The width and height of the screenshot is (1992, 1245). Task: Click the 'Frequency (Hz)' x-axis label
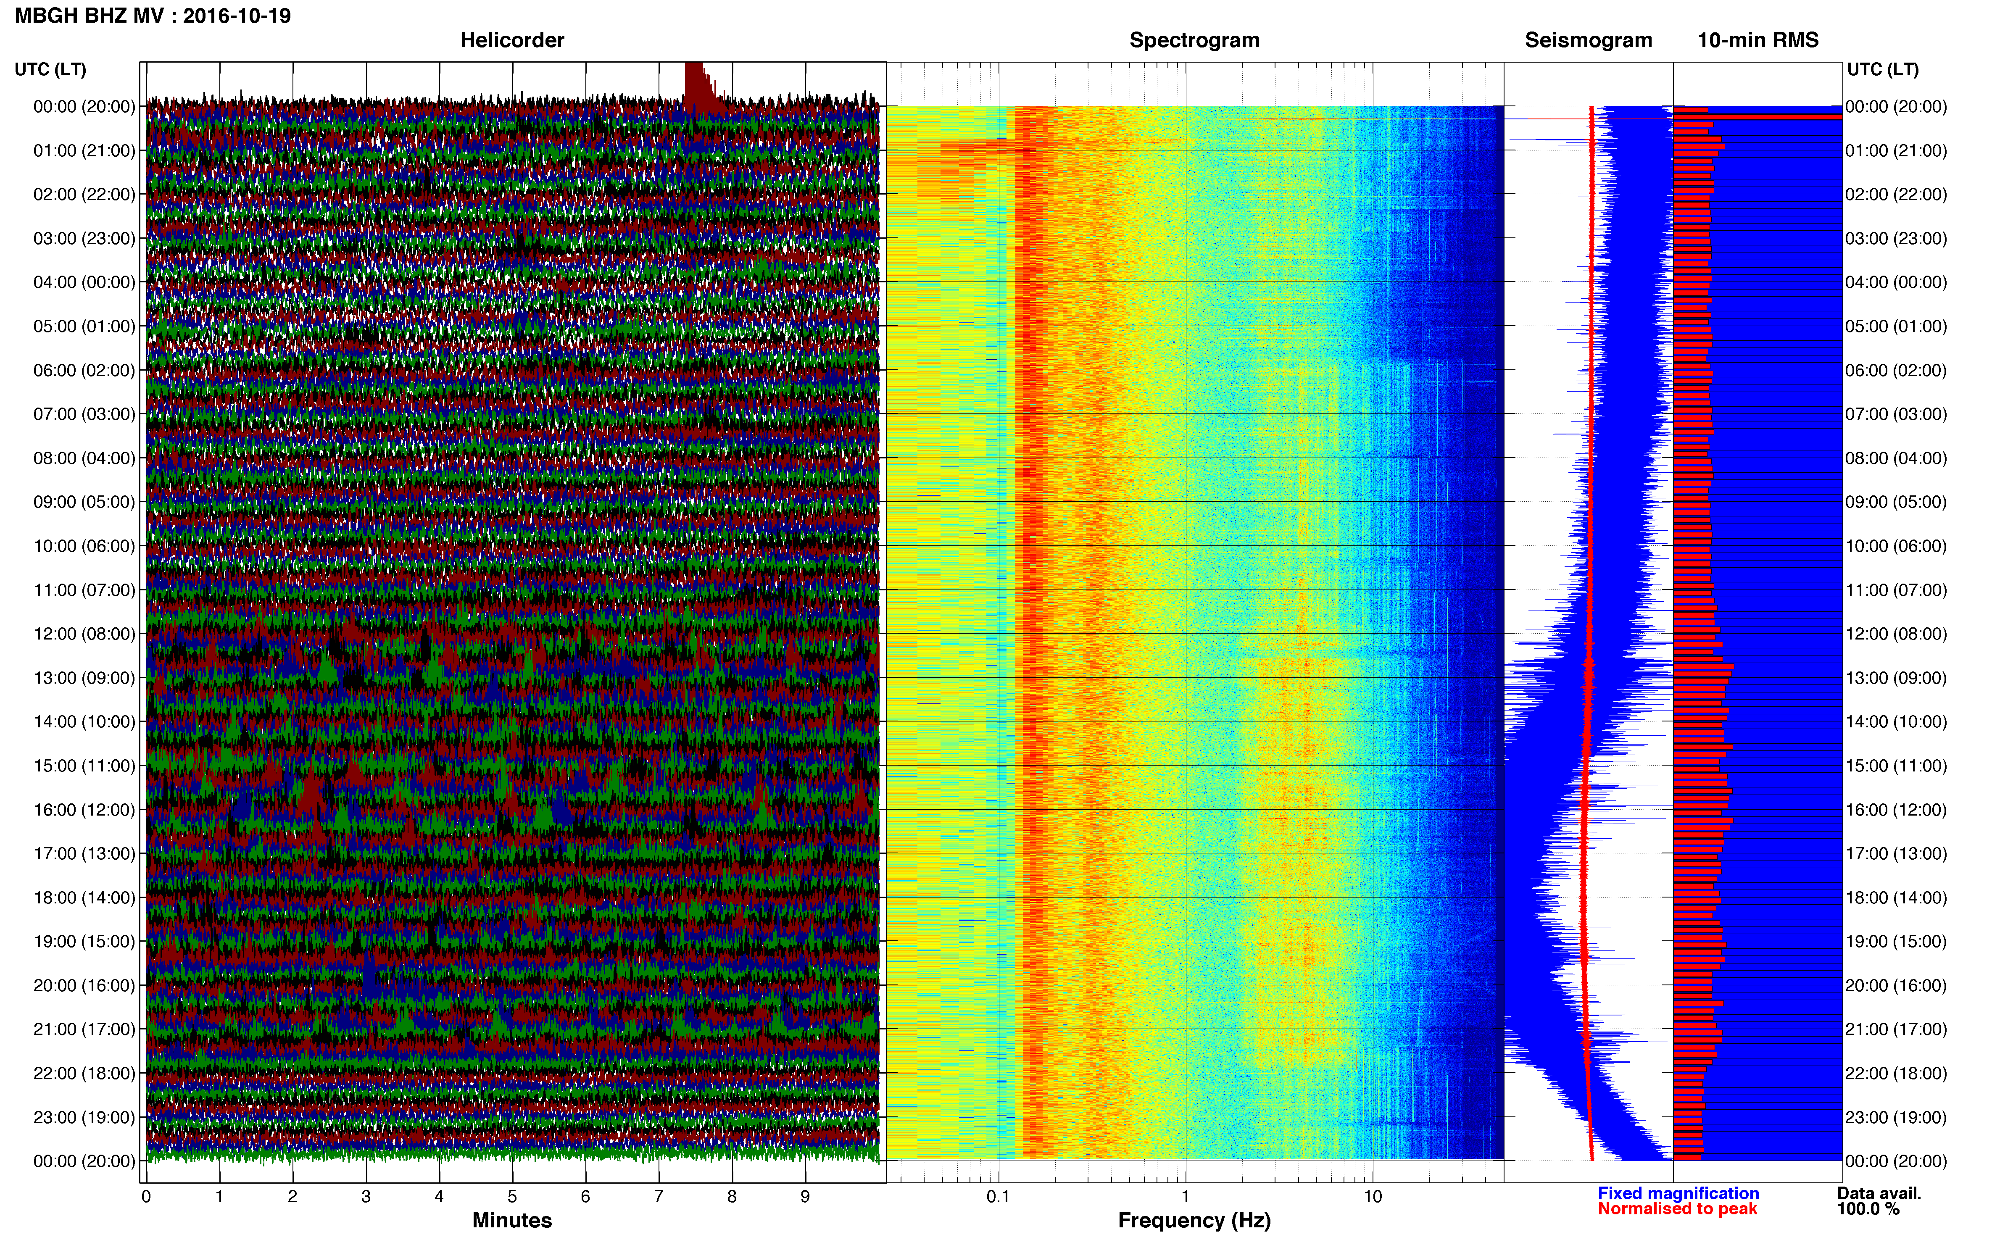[x=1194, y=1220]
